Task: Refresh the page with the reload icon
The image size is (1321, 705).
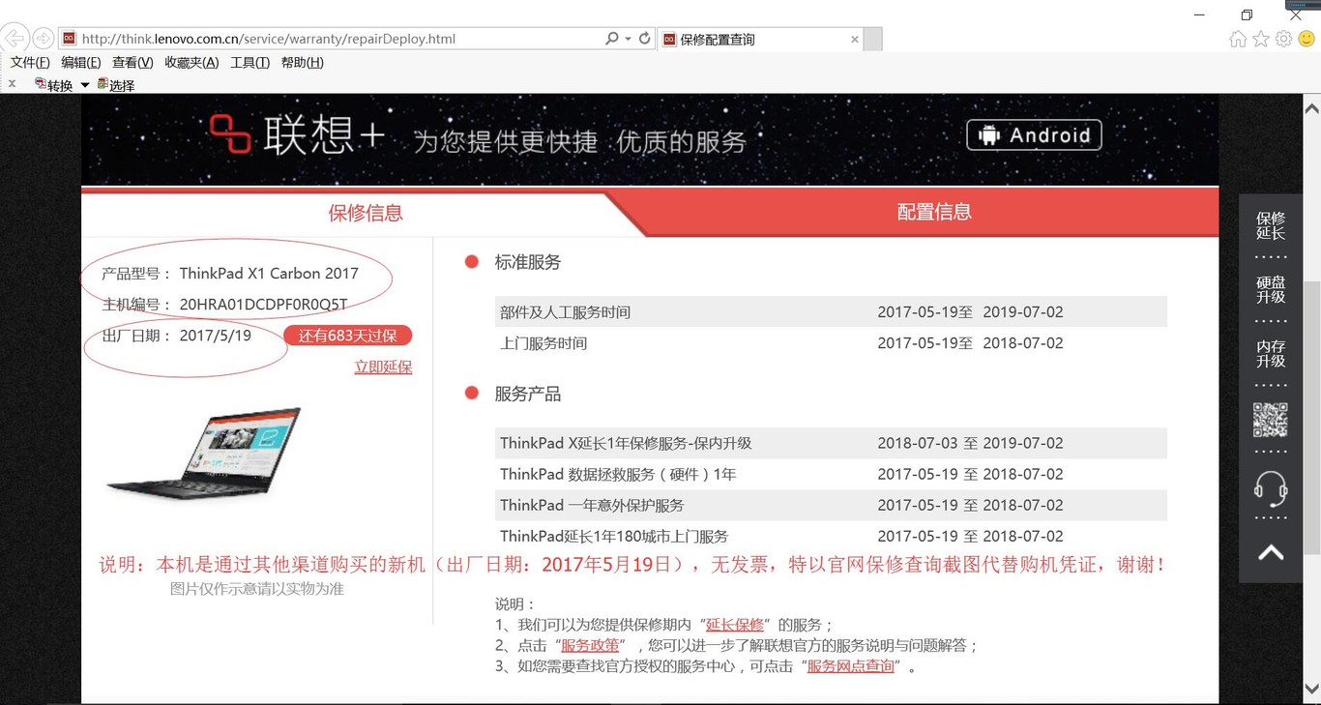Action: point(645,39)
